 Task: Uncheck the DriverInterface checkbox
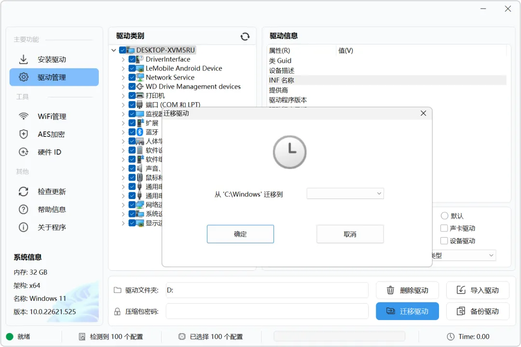click(x=132, y=59)
